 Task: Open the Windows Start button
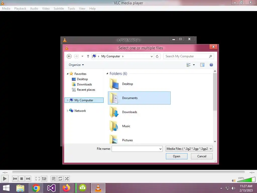click(x=6, y=188)
